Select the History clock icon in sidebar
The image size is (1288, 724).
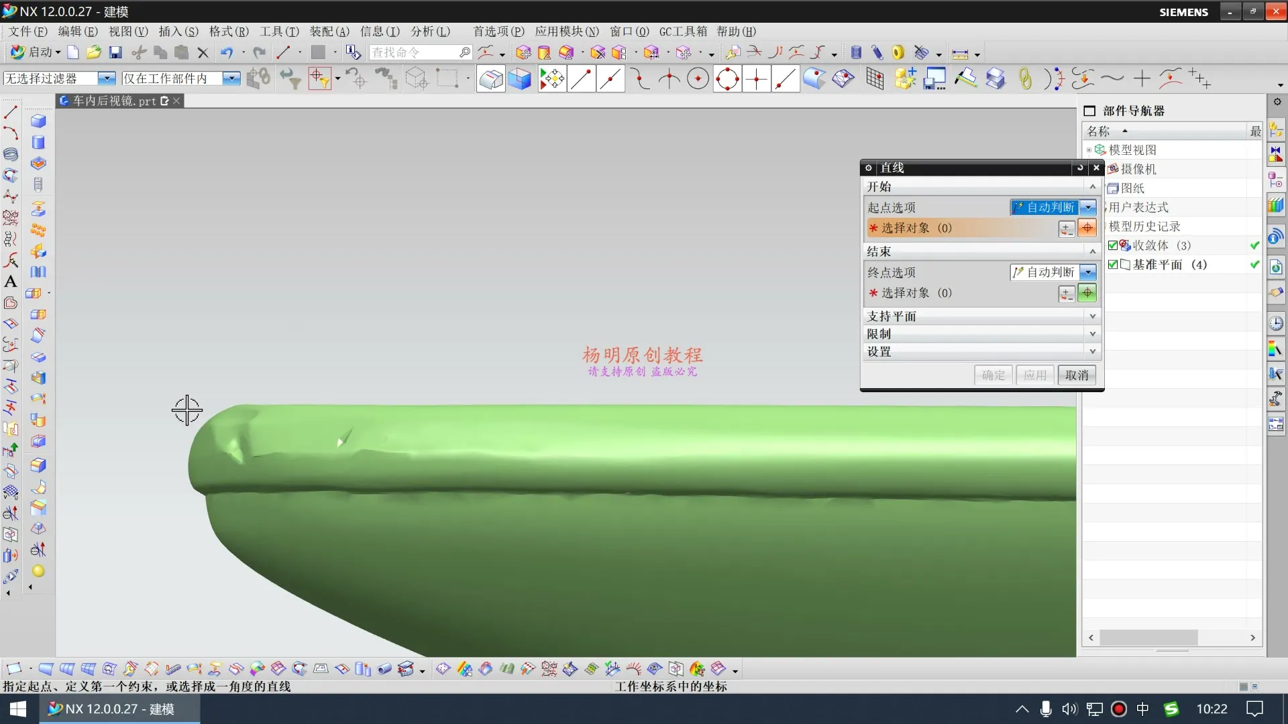coord(1275,324)
